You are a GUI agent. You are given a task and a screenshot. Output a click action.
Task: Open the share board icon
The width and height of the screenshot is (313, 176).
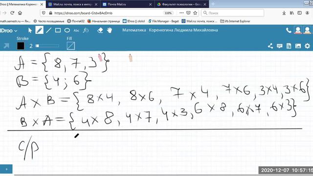[270, 46]
